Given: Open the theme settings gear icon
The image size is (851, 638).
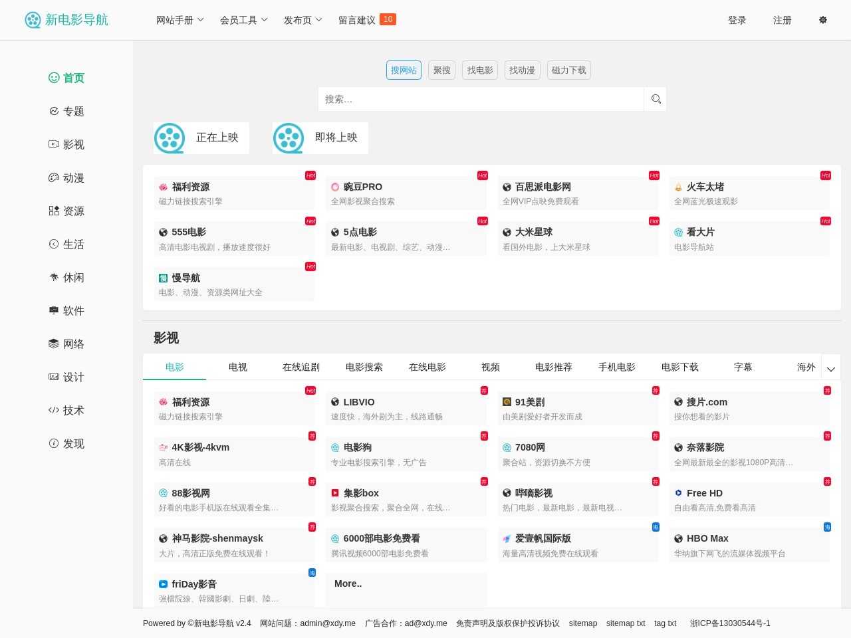Looking at the screenshot, I should [x=823, y=20].
